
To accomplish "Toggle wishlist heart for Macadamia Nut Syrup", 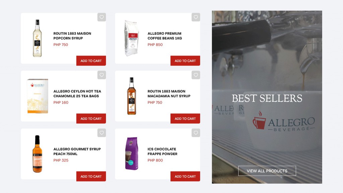I will [196, 75].
